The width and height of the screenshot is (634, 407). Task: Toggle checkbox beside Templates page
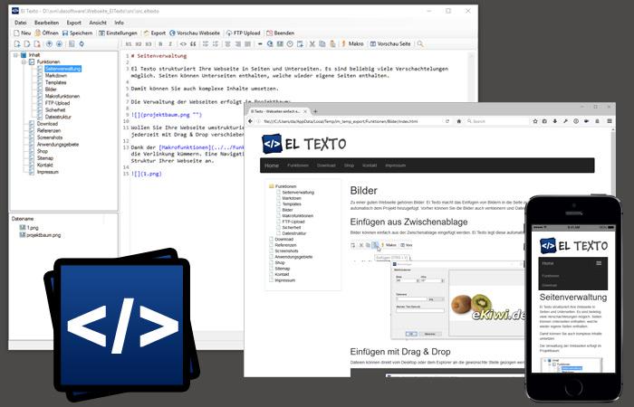(40, 82)
